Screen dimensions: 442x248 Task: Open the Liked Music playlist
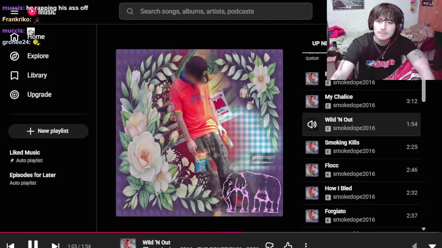pos(48,156)
